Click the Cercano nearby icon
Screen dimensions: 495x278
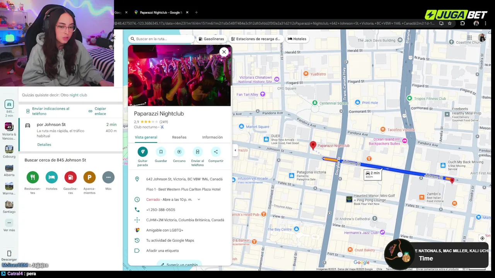click(179, 152)
